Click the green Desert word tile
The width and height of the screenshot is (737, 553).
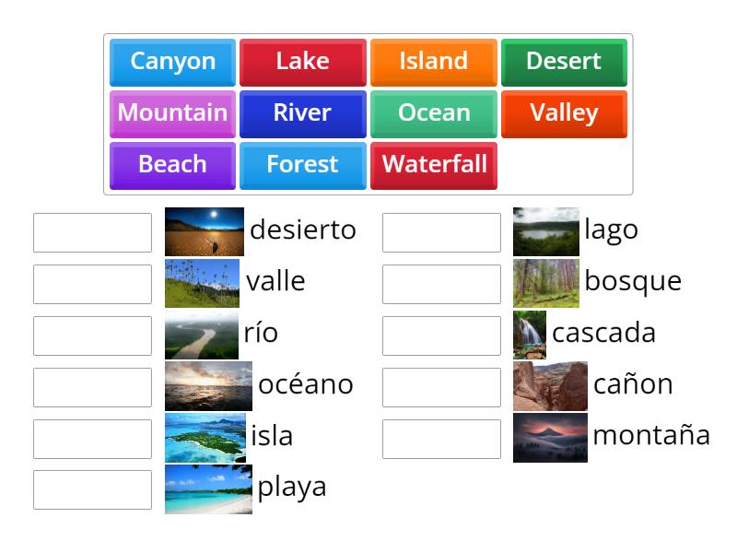coord(564,62)
